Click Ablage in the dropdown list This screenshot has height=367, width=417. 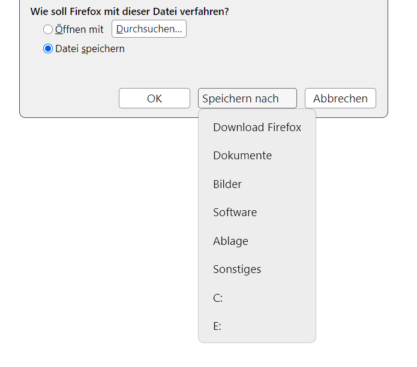tap(230, 241)
